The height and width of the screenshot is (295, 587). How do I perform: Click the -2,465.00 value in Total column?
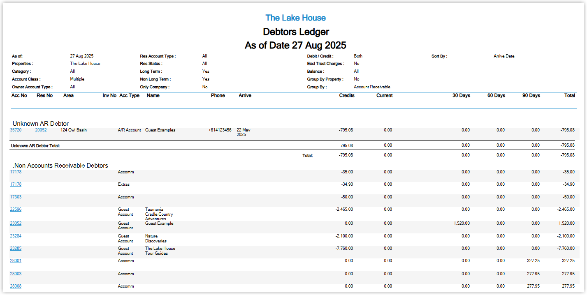[566, 210]
